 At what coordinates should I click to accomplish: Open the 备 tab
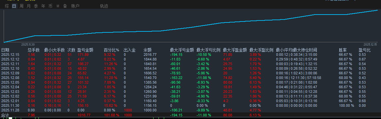65,6
